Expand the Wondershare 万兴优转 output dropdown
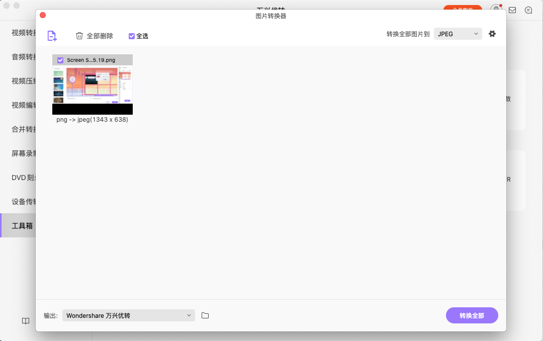The height and width of the screenshot is (341, 543). (x=129, y=315)
